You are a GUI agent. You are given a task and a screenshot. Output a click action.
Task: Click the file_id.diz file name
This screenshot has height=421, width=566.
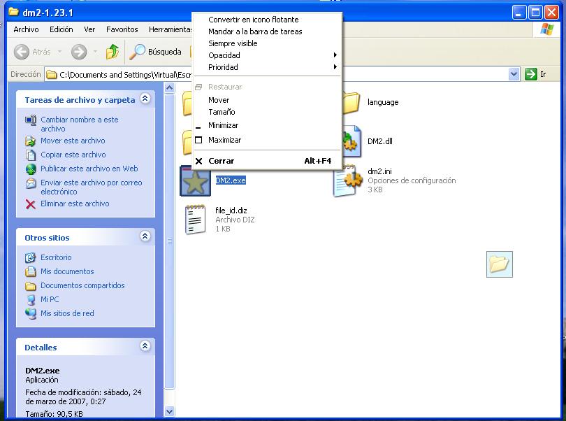click(x=231, y=210)
